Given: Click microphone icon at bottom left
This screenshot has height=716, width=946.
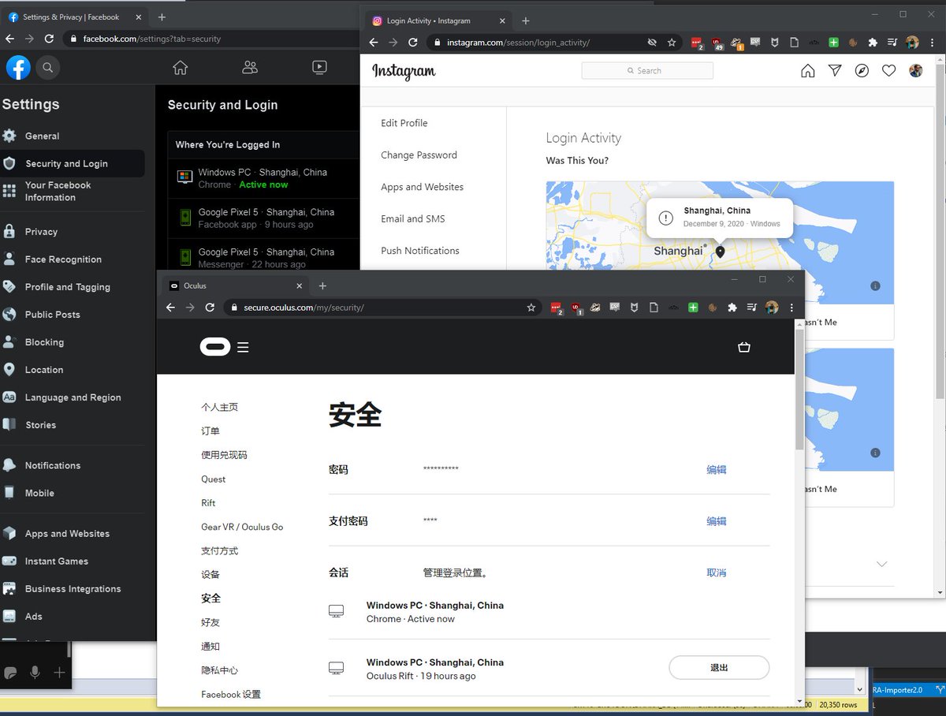Looking at the screenshot, I should (35, 673).
